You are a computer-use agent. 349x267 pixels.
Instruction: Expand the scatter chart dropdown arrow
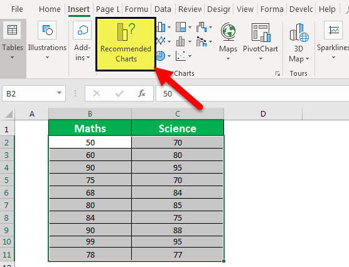pyautogui.click(x=190, y=56)
